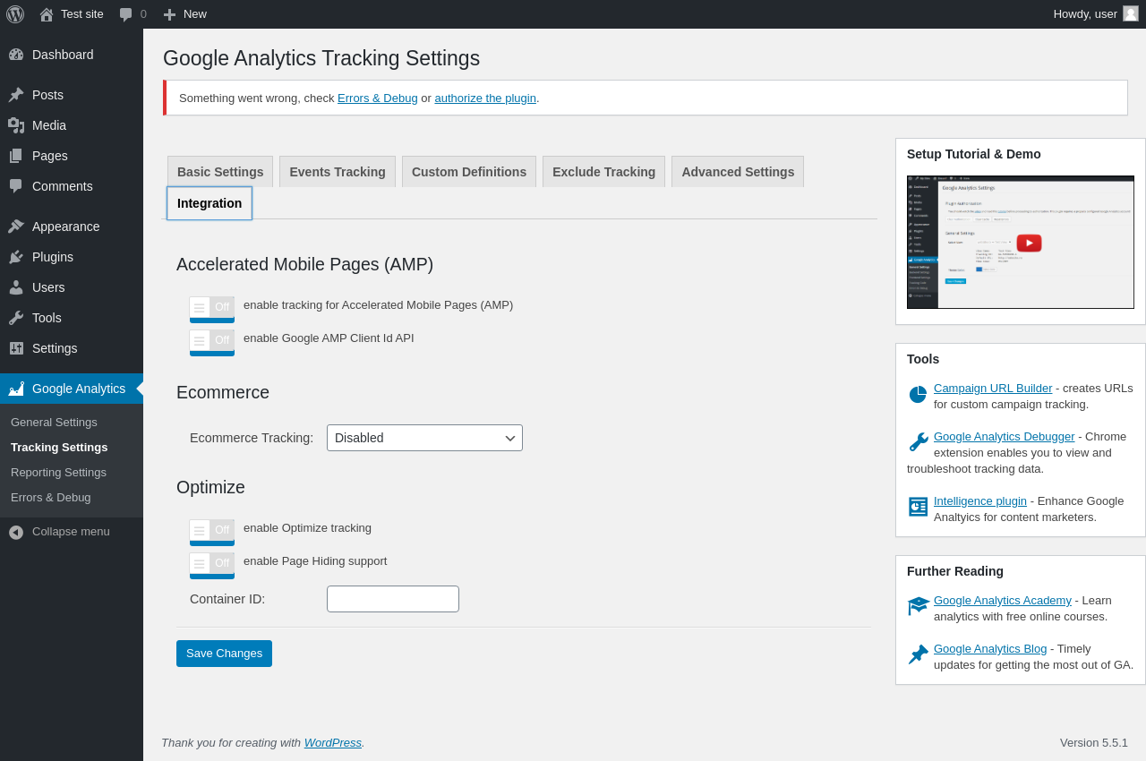Follow the Errors & Debug notice link

click(x=378, y=98)
